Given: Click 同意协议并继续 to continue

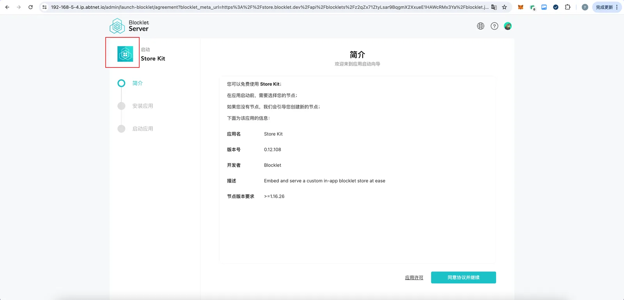Looking at the screenshot, I should (463, 277).
